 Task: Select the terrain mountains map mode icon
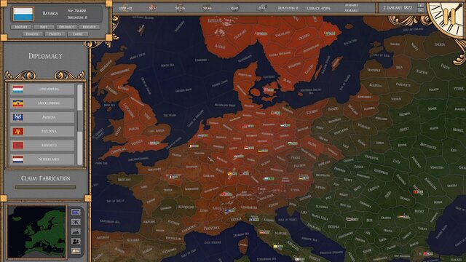tap(76, 231)
